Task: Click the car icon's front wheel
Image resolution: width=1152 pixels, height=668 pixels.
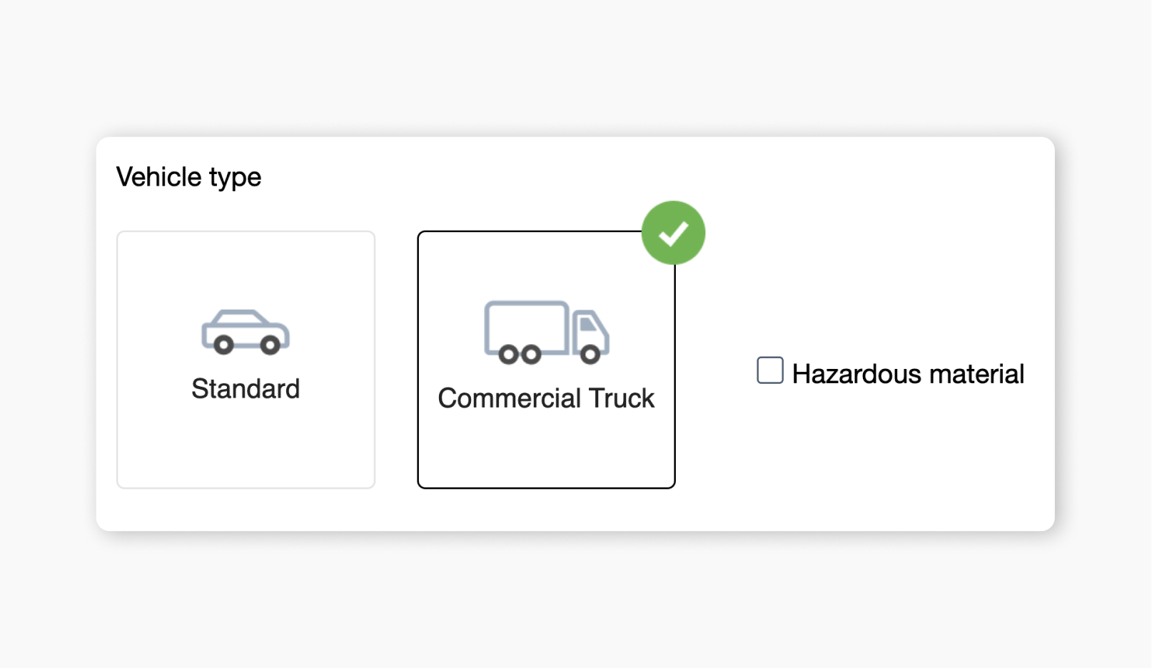Action: point(223,346)
